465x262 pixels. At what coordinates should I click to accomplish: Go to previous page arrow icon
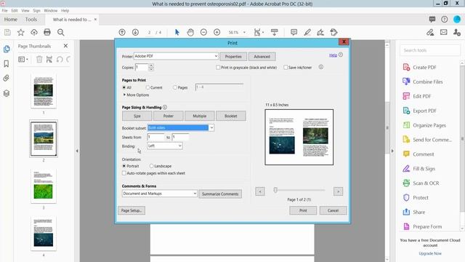coord(122,32)
